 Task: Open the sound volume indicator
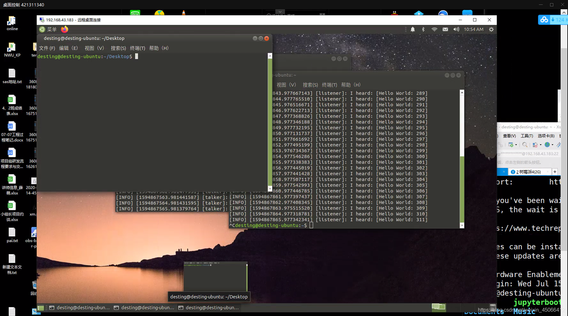coord(456,29)
